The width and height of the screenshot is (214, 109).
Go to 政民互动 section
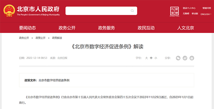(x=146, y=28)
